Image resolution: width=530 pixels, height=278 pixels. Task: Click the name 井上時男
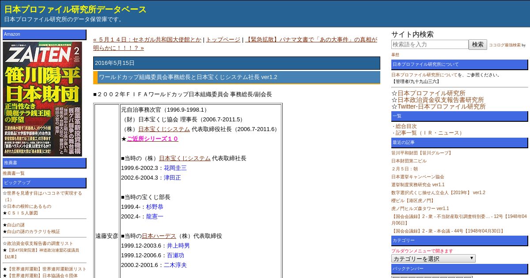pyautogui.click(x=178, y=246)
